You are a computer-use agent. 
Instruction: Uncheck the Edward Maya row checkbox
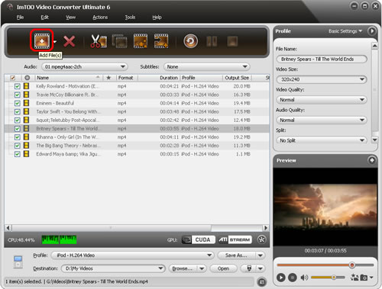point(17,154)
